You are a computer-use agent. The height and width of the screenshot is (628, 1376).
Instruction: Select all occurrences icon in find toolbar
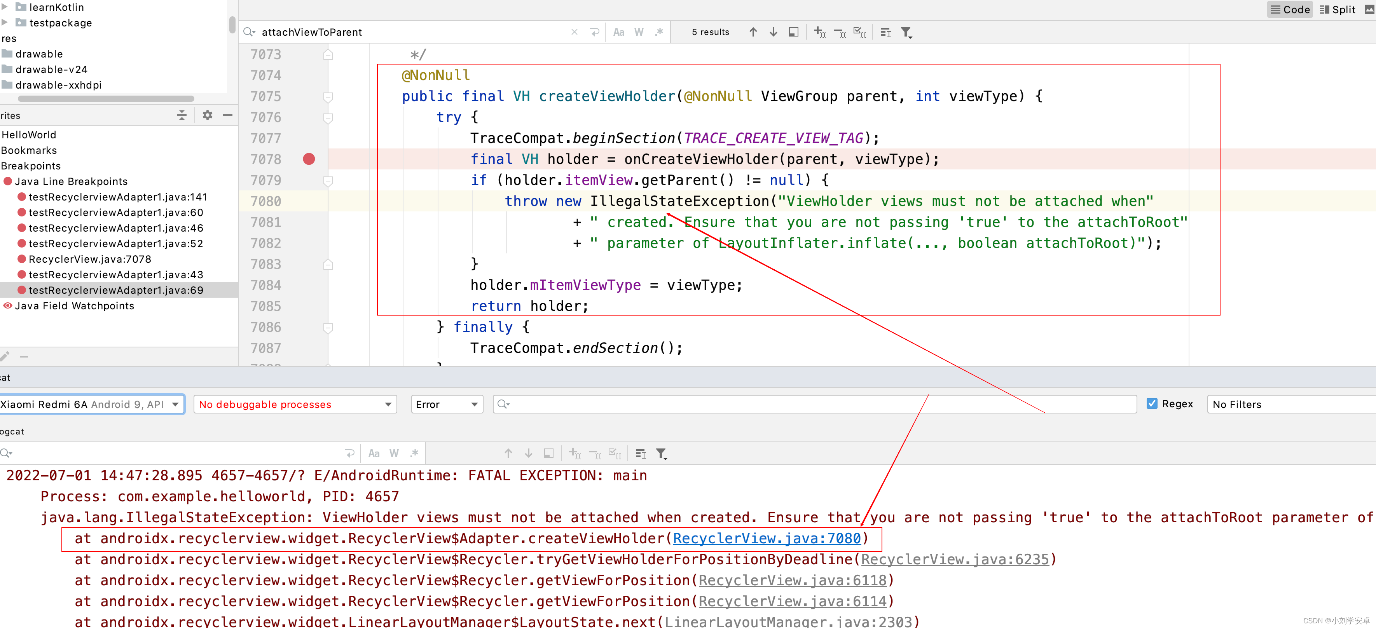[x=860, y=32]
